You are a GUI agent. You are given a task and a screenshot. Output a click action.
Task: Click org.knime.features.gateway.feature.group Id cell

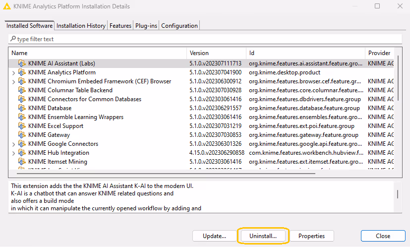click(303, 135)
